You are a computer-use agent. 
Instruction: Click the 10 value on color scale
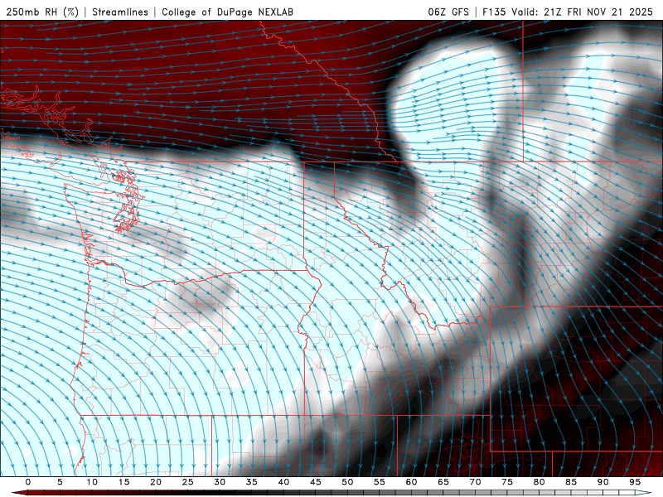tap(92, 482)
